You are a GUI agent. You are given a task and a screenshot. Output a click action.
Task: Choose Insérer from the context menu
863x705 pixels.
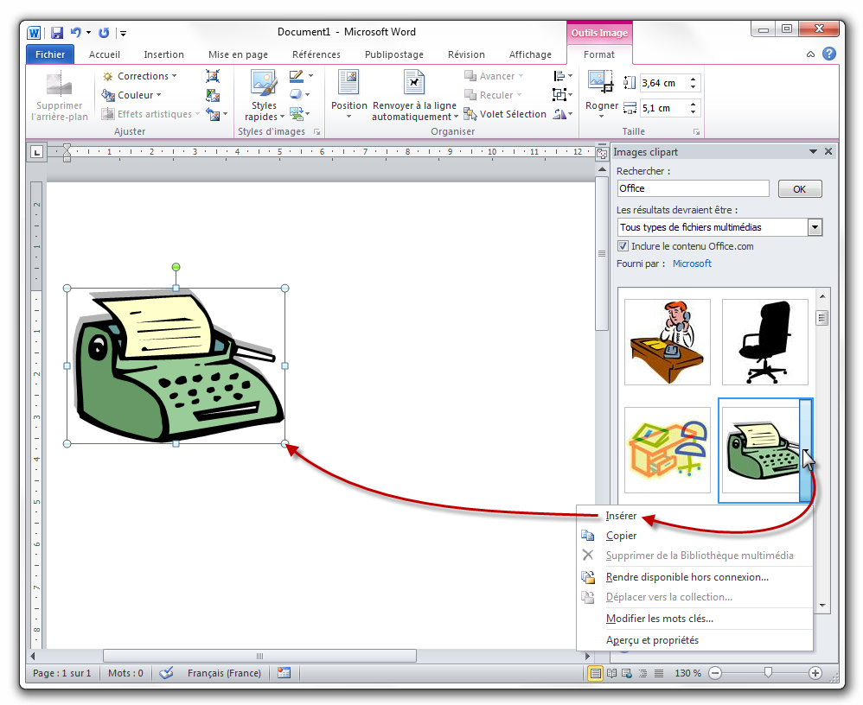click(622, 516)
